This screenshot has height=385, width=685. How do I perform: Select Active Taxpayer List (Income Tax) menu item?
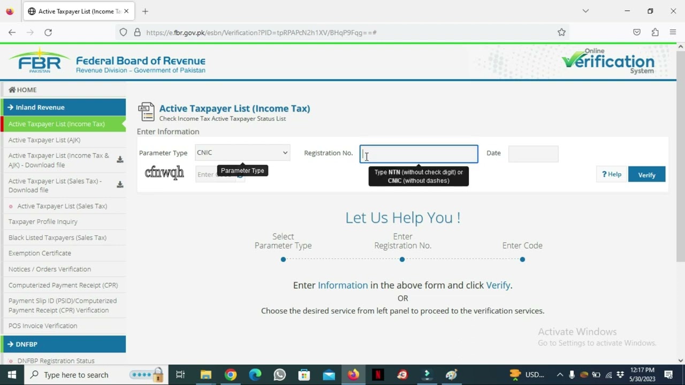tap(63, 124)
